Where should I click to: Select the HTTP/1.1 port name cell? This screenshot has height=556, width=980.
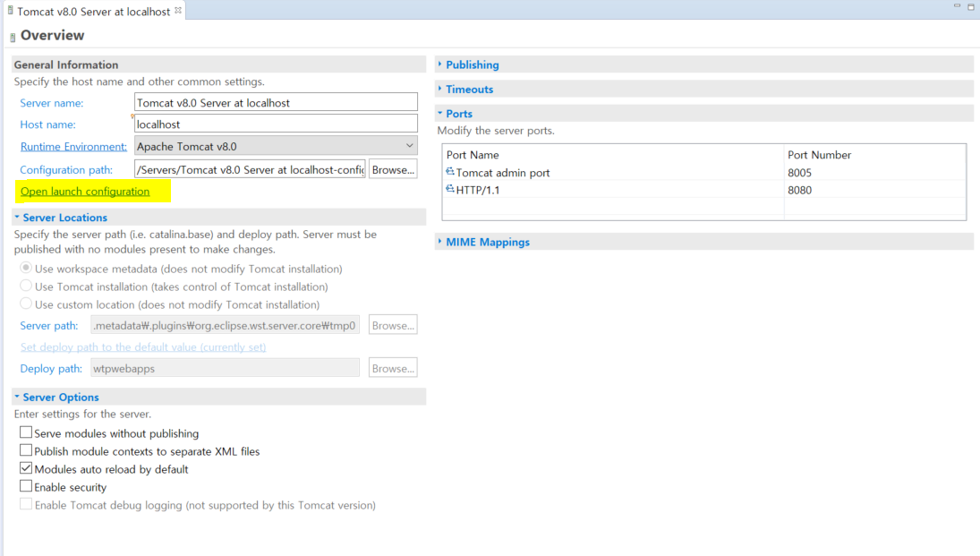coord(478,190)
